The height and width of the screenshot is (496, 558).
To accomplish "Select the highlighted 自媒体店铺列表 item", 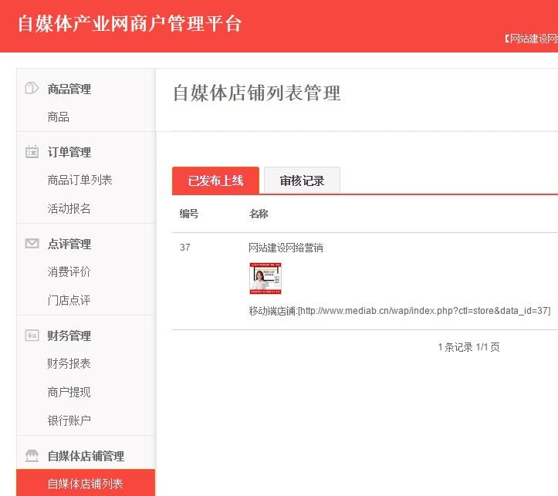I will 86,483.
